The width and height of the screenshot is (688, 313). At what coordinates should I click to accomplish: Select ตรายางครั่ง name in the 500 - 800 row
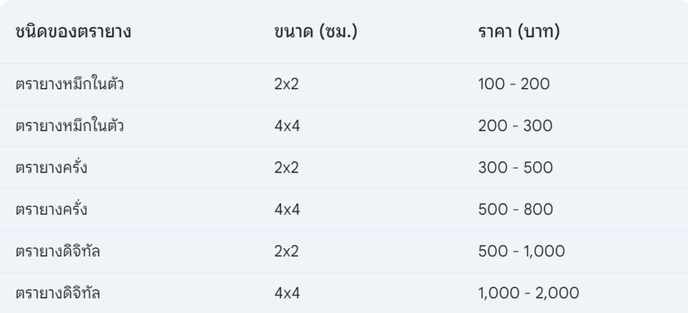[51, 209]
